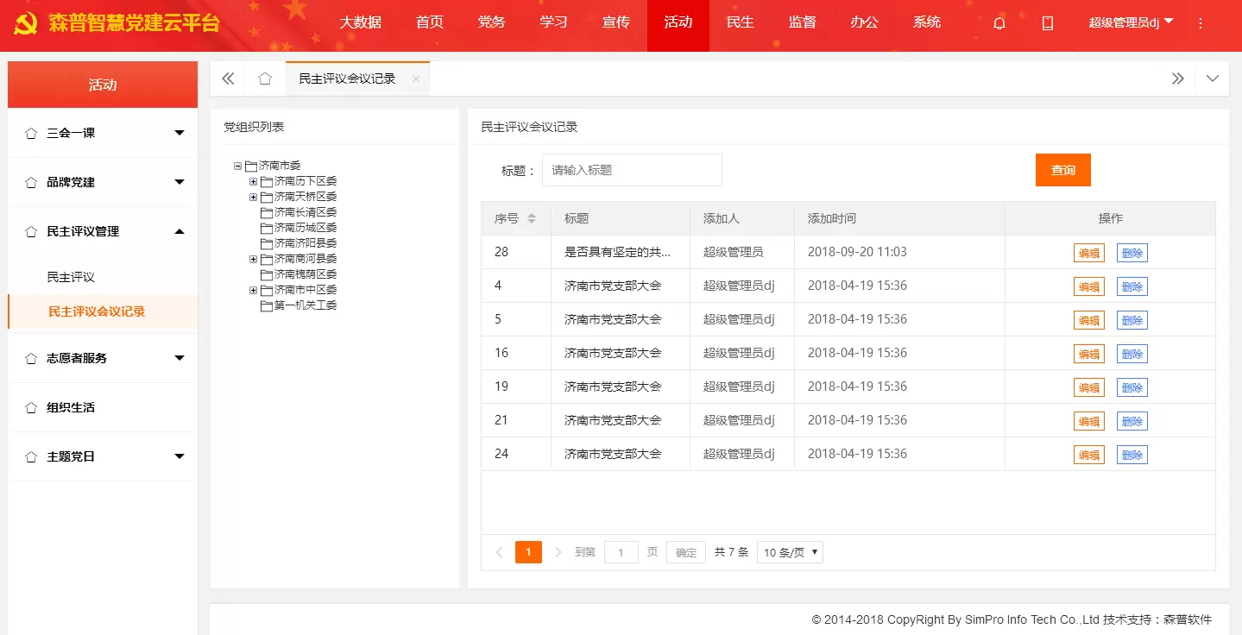Open the vertical three-dot more menu
The image size is (1242, 635).
click(1200, 23)
